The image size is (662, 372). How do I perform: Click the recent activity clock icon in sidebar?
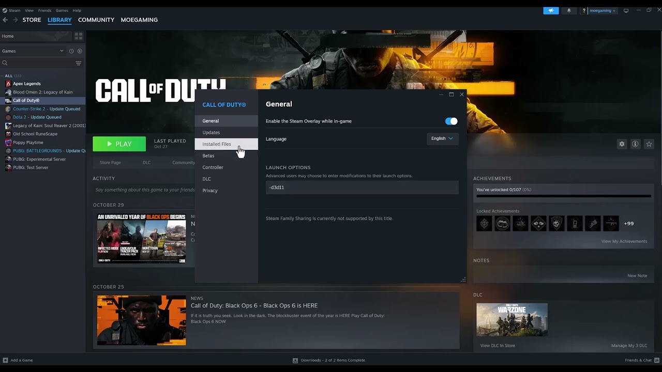(x=71, y=51)
